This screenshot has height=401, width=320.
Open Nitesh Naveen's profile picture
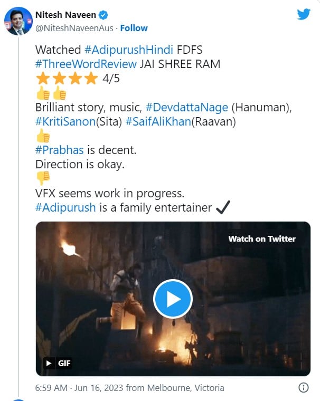coord(17,22)
